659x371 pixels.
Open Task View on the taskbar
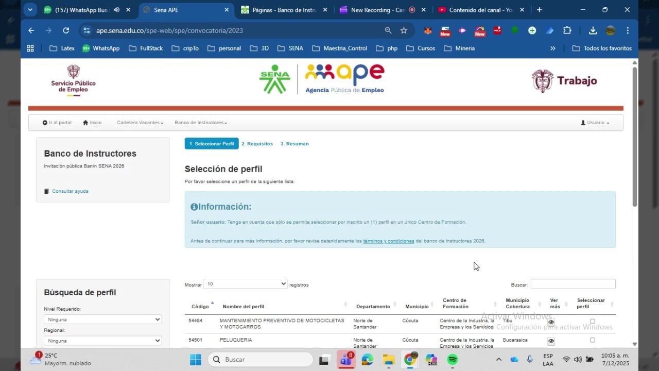point(324,360)
